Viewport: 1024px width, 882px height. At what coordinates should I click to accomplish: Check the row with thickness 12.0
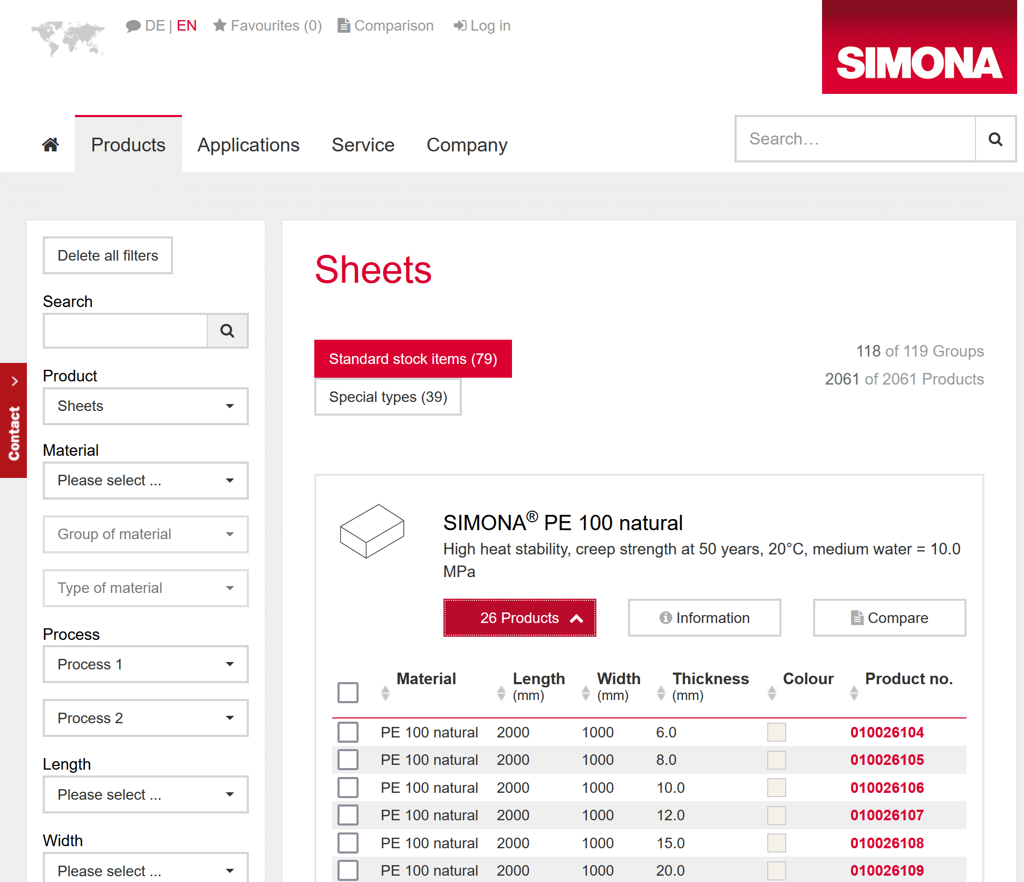pyautogui.click(x=348, y=815)
